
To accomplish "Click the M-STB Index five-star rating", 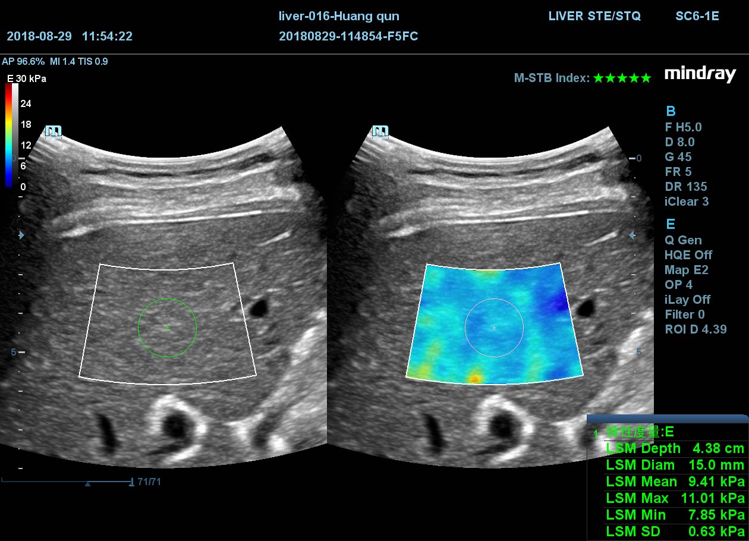I will (622, 78).
